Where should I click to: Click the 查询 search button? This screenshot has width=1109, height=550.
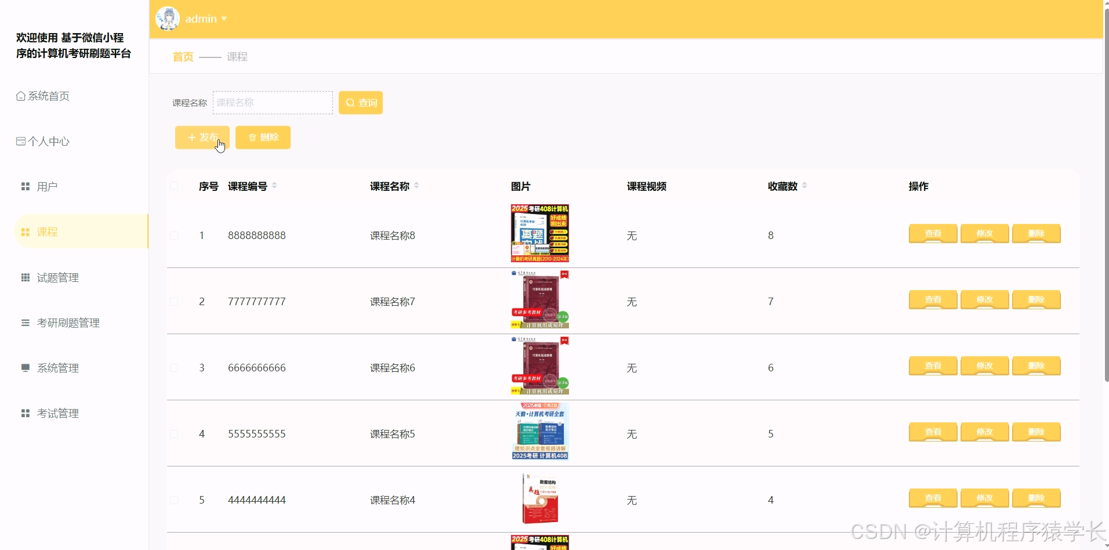(x=360, y=102)
